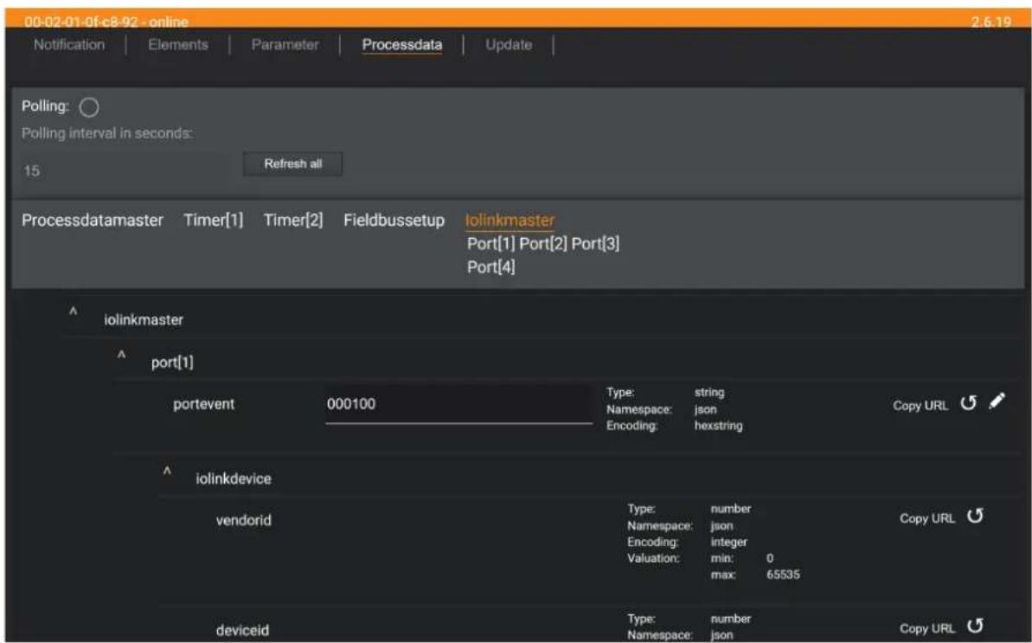Toggle the Polling radio button
This screenshot has height=643, width=1032.
[89, 107]
